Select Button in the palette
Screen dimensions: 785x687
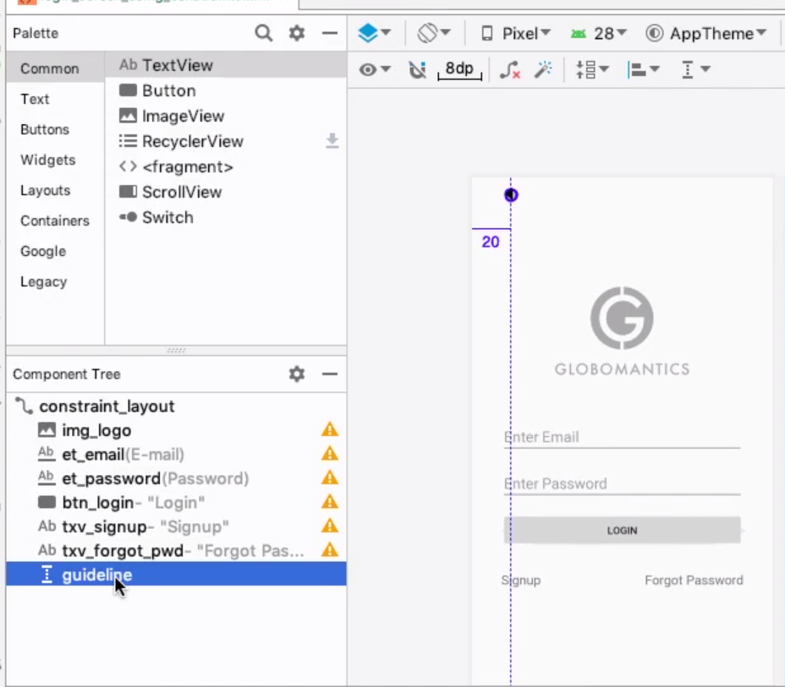coord(226,90)
